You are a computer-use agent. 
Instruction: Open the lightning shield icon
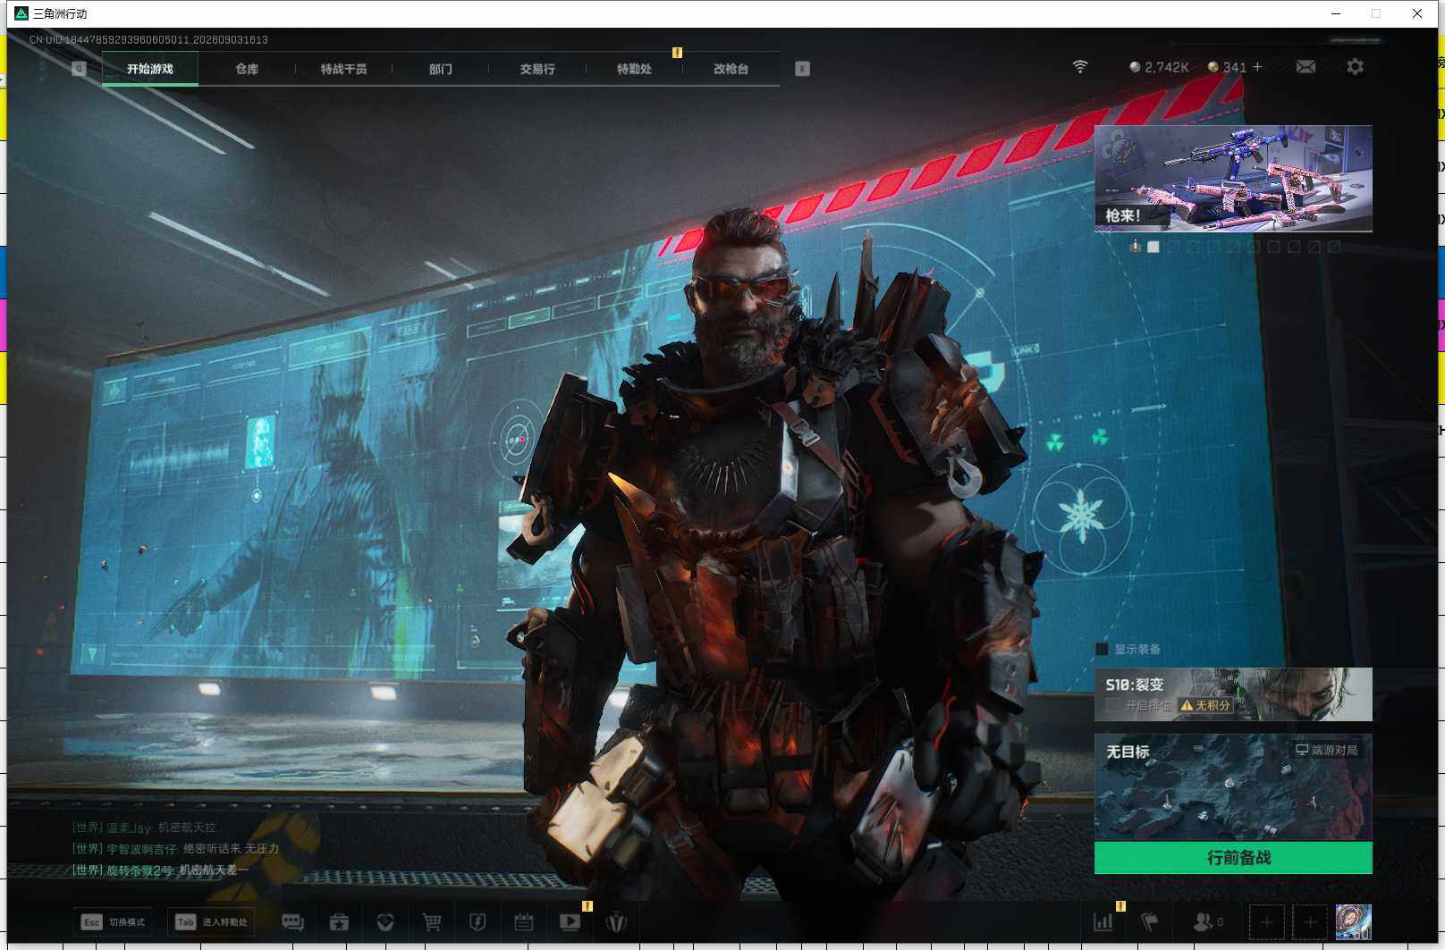tap(477, 922)
